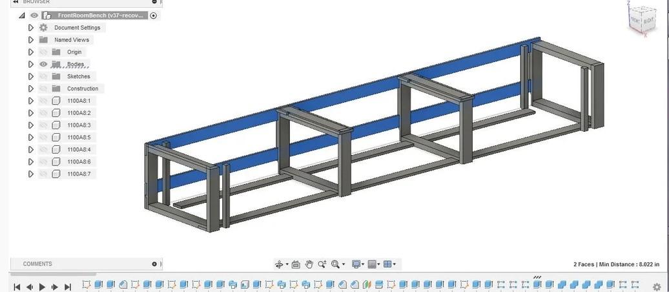Open timeline settings gear icon
669x292 pixels.
point(657,287)
